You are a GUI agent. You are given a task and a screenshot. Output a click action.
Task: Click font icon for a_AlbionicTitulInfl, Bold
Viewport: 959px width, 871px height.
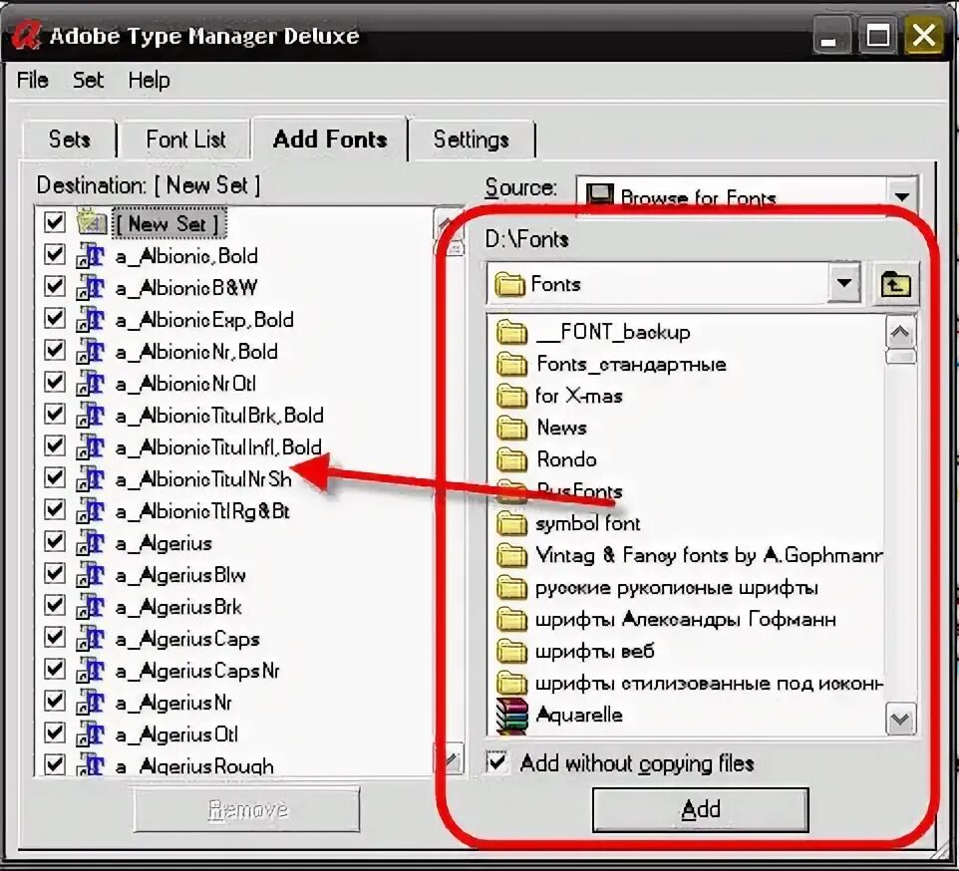click(x=91, y=447)
